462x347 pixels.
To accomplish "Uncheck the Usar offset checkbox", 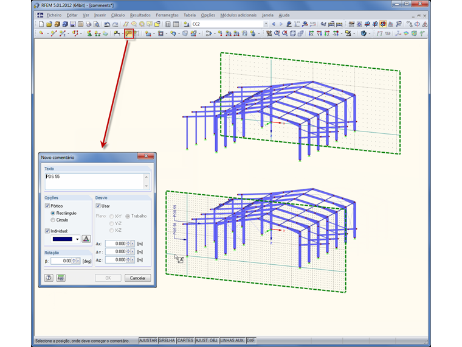I will [x=98, y=206].
